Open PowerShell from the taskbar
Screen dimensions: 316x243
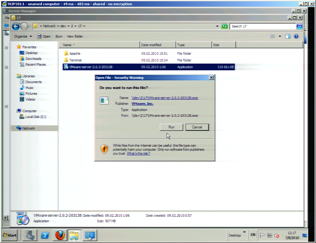[45, 235]
